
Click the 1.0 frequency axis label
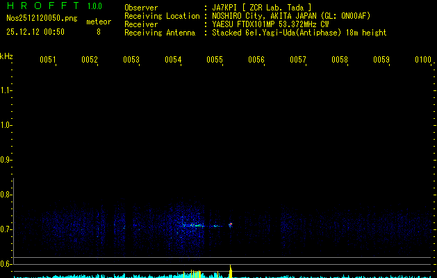[6, 125]
